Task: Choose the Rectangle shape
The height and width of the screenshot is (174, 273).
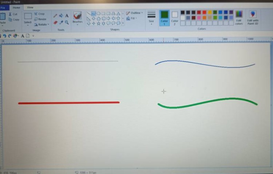Action: 103,13
